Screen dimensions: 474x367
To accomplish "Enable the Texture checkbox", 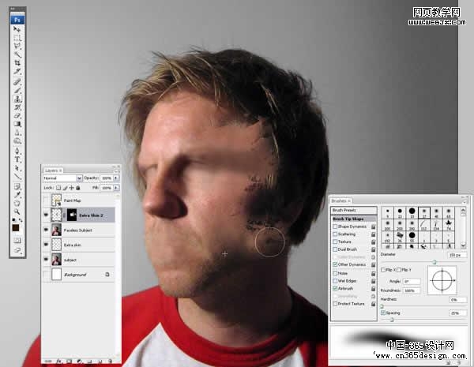I will (x=335, y=242).
